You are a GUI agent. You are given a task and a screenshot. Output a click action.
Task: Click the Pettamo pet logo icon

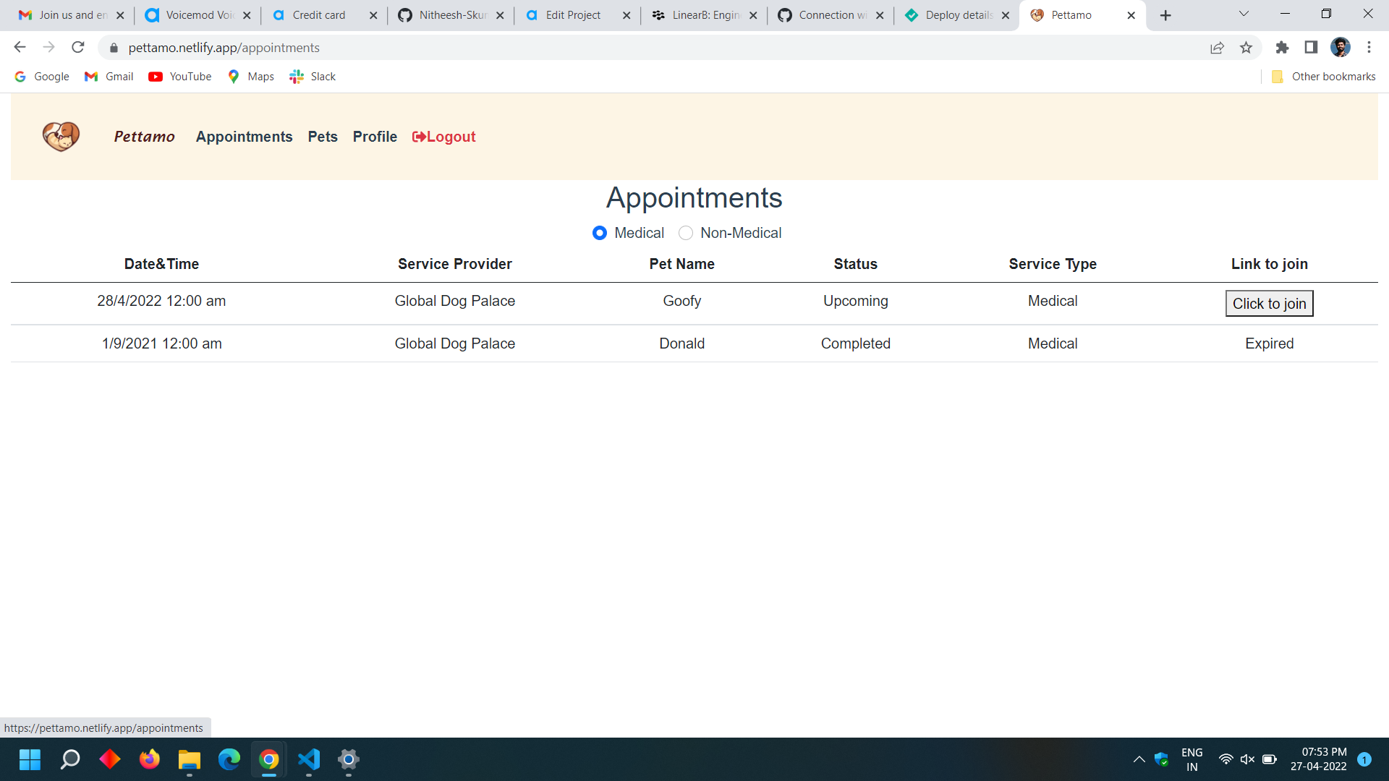(61, 136)
